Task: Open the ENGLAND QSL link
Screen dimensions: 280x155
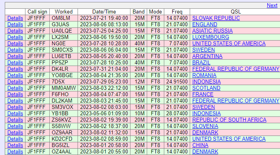Action: pos(205,24)
